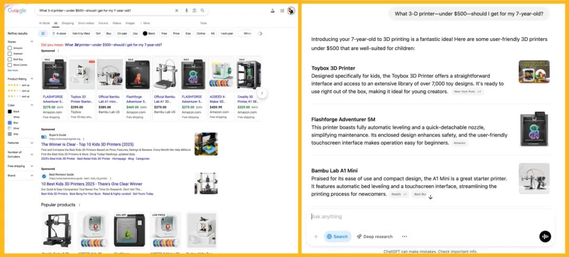This screenshot has width=569, height=257.
Task: Click the filter sliders chip icon
Action: click(43, 33)
